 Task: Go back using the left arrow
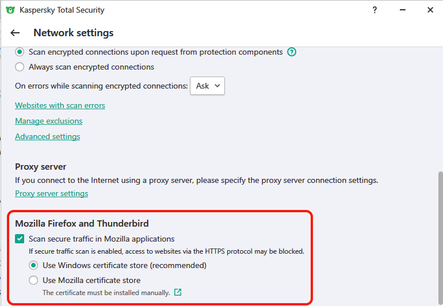[15, 33]
